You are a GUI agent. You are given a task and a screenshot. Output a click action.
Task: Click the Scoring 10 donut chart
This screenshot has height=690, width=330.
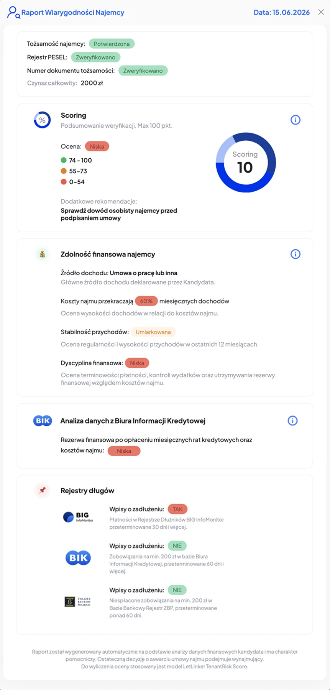point(246,163)
